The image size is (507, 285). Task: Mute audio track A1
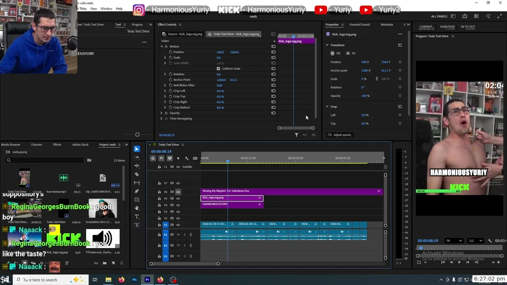click(x=178, y=235)
